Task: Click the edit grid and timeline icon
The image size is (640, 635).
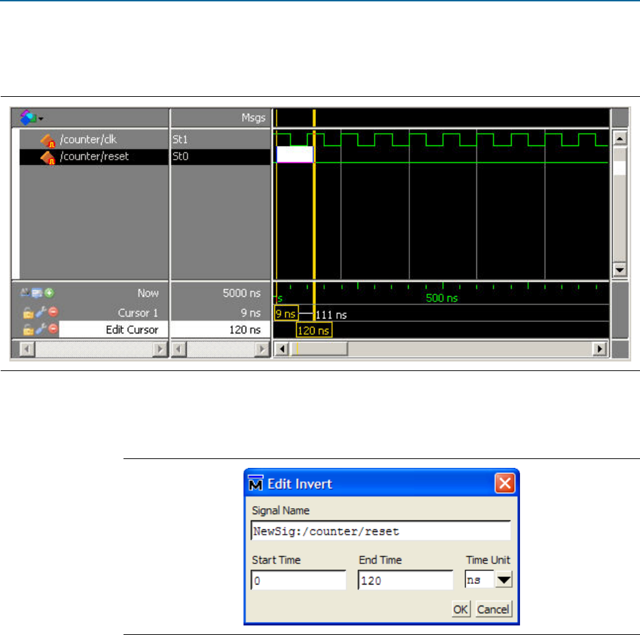Action: pyautogui.click(x=37, y=293)
